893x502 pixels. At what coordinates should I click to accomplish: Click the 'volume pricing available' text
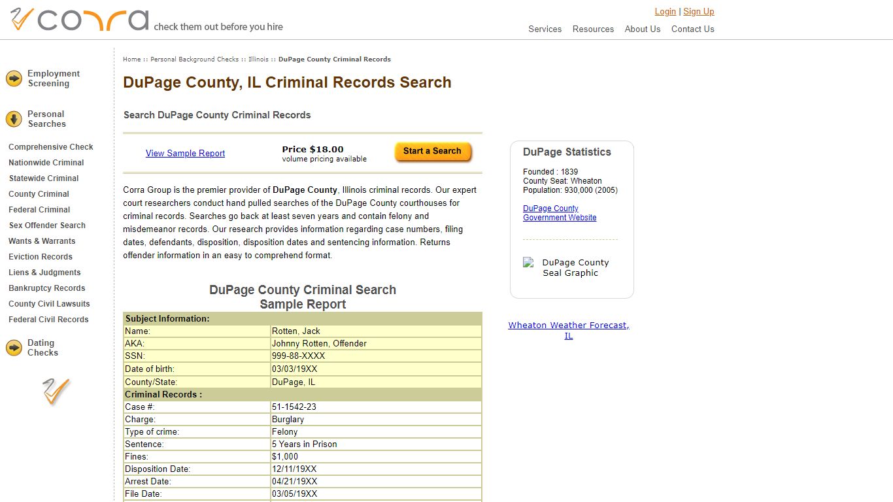[x=324, y=159]
